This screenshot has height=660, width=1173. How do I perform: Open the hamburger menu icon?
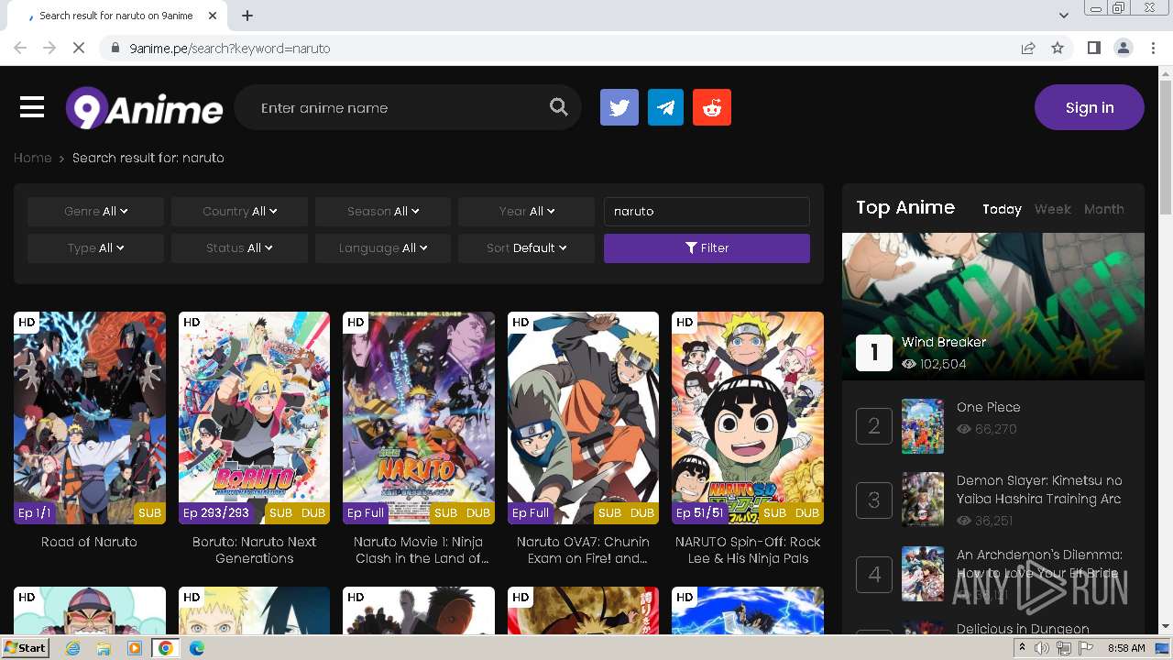click(x=32, y=107)
